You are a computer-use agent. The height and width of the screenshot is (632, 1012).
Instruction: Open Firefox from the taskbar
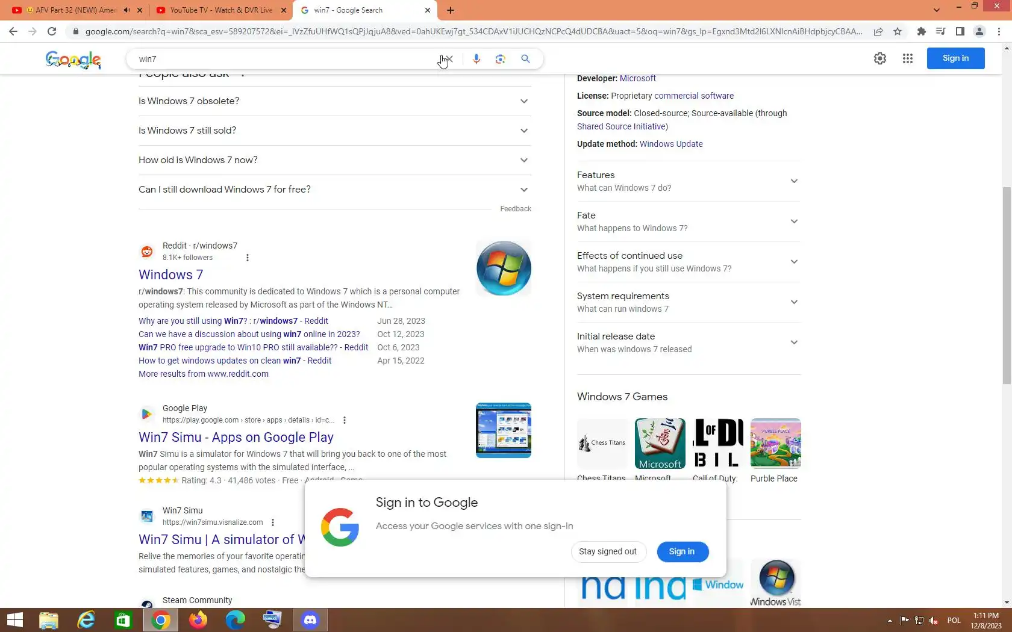point(198,620)
